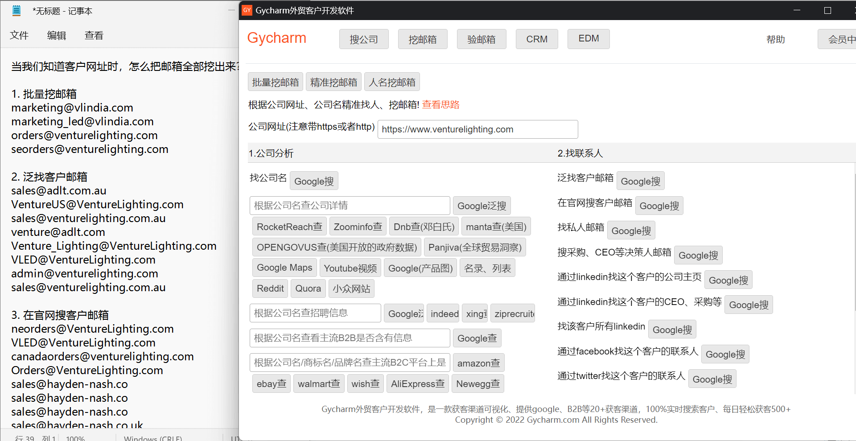Click the Dnb查(邓白氏) button
The width and height of the screenshot is (856, 441).
point(424,227)
